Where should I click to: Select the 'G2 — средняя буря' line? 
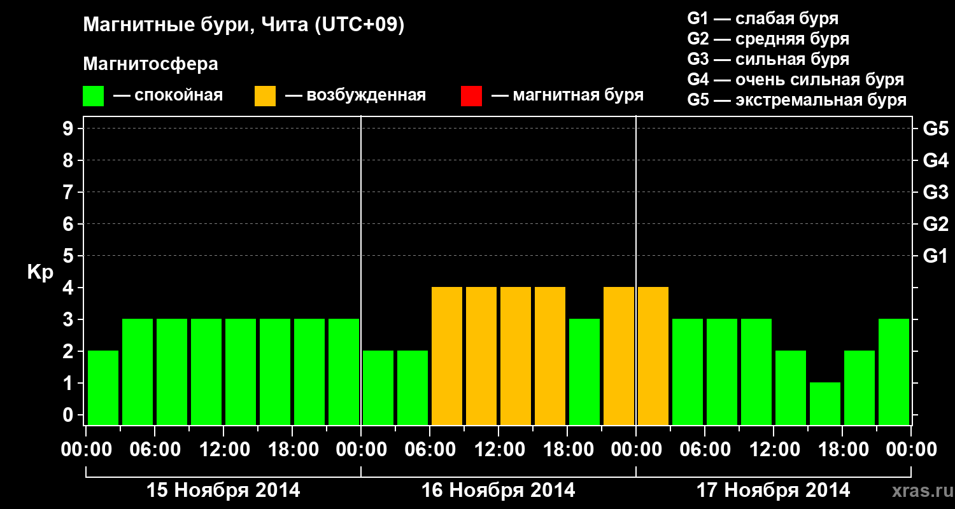coord(768,39)
